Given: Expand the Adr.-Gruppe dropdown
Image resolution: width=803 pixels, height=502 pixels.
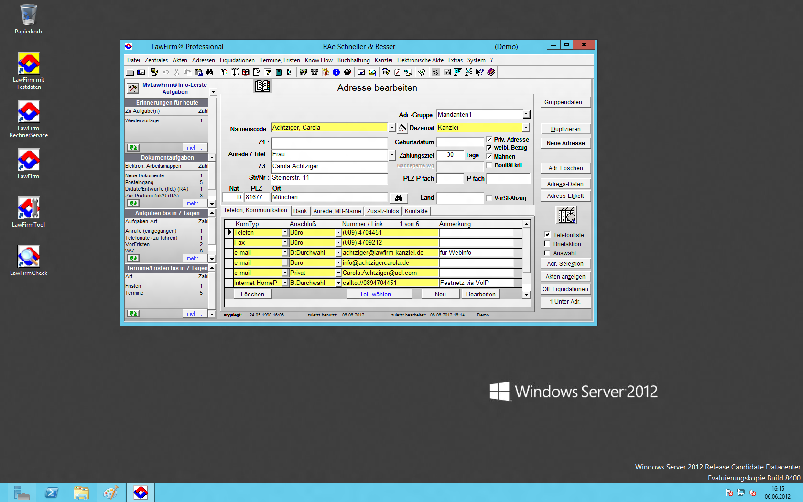Looking at the screenshot, I should [526, 115].
